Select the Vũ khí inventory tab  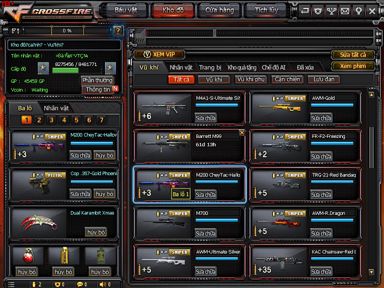[149, 67]
